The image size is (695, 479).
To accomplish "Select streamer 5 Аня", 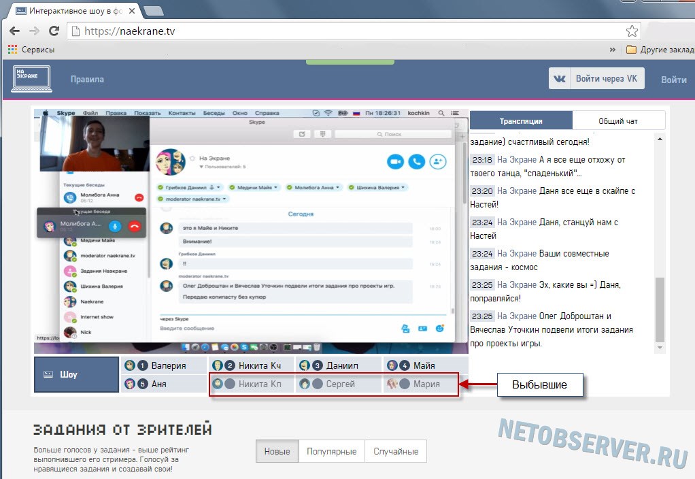I will pos(164,384).
